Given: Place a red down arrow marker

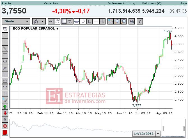Looking at the screenshot, I should point(5,113).
